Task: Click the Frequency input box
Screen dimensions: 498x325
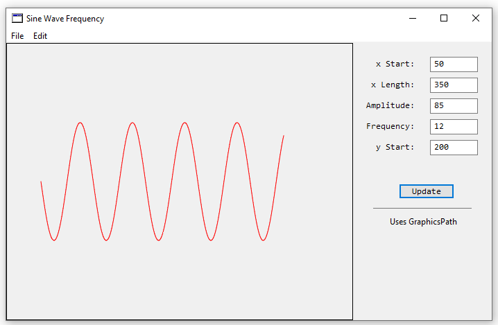Action: [454, 127]
